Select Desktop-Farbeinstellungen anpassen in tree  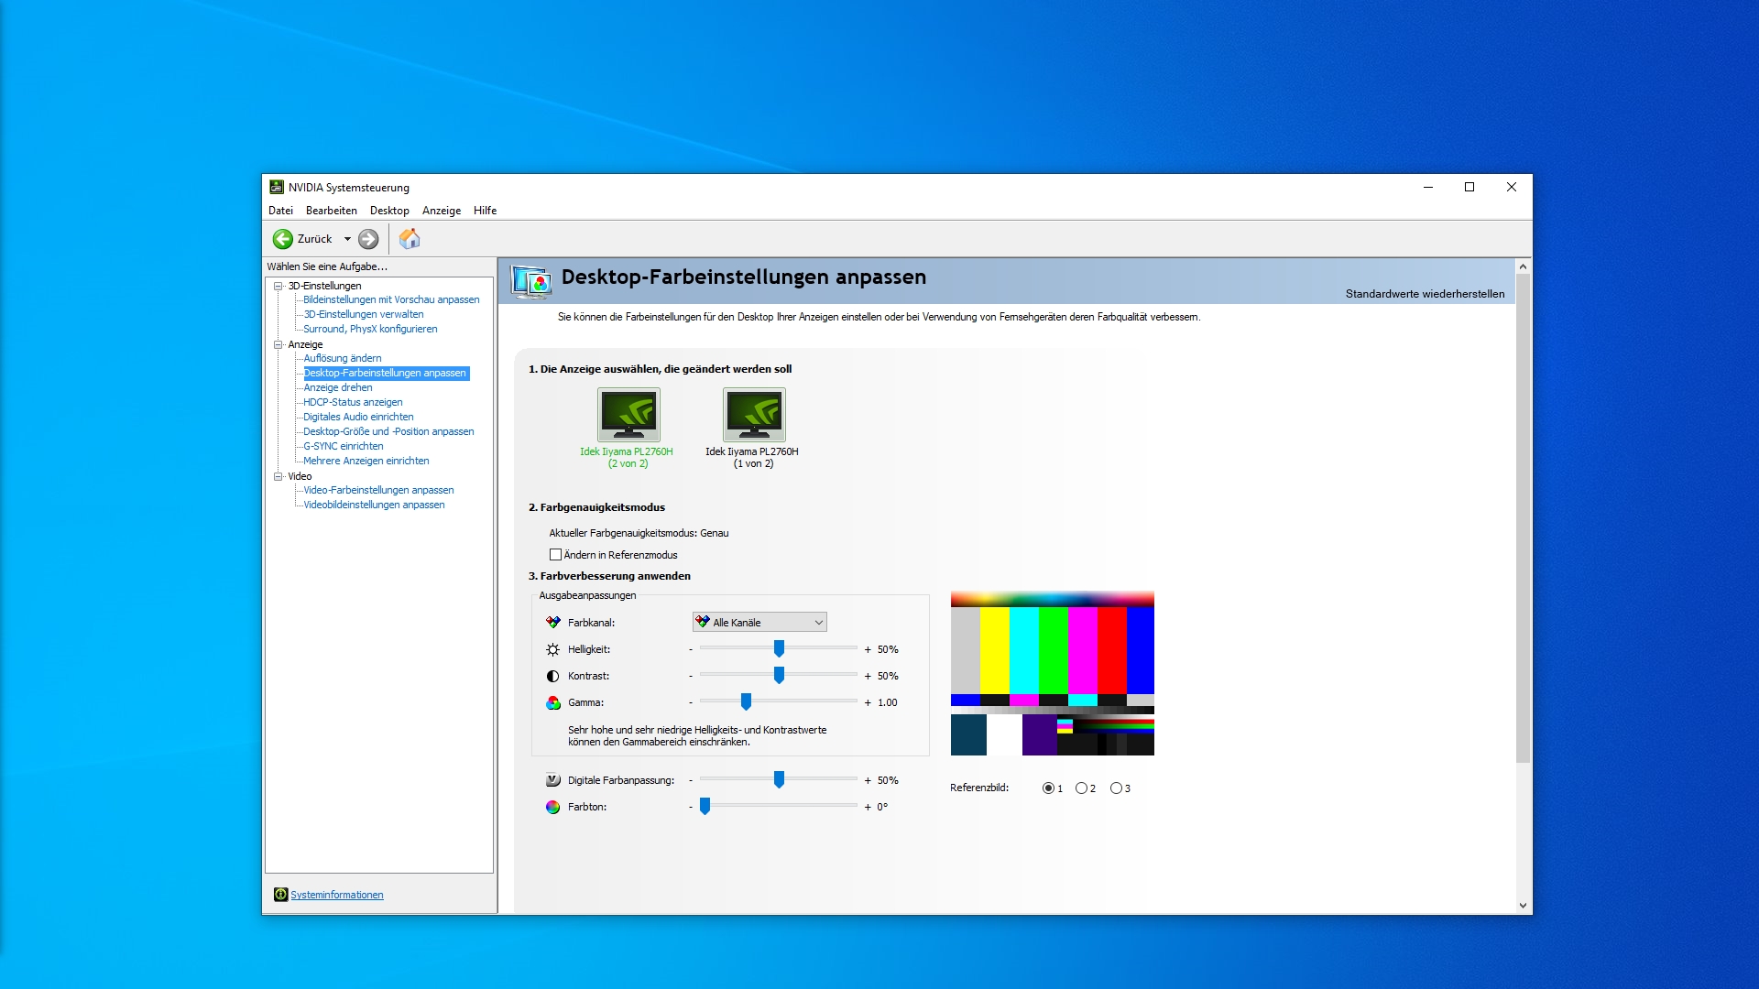386,373
